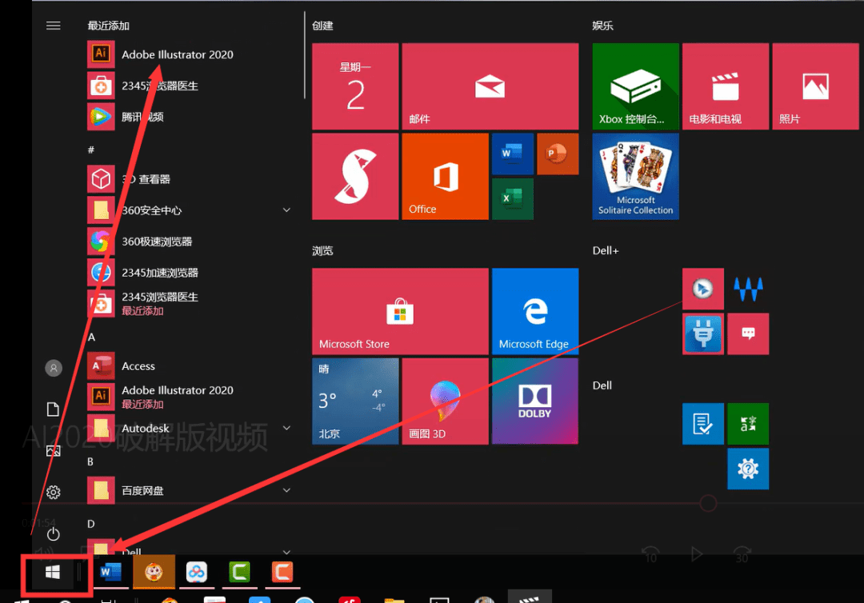Open the 邮件 mail tile
864x603 pixels.
coord(490,86)
